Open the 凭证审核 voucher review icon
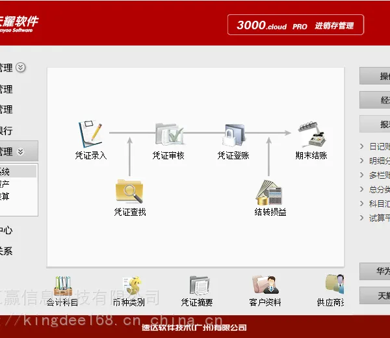The image size is (390, 338). click(x=169, y=134)
